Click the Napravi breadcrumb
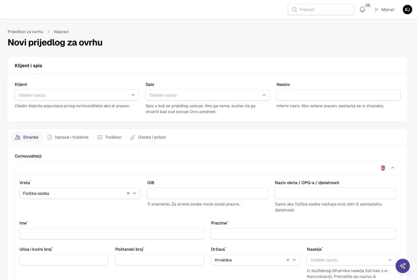 [61, 32]
